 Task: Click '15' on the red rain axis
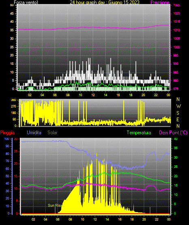(16, 176)
